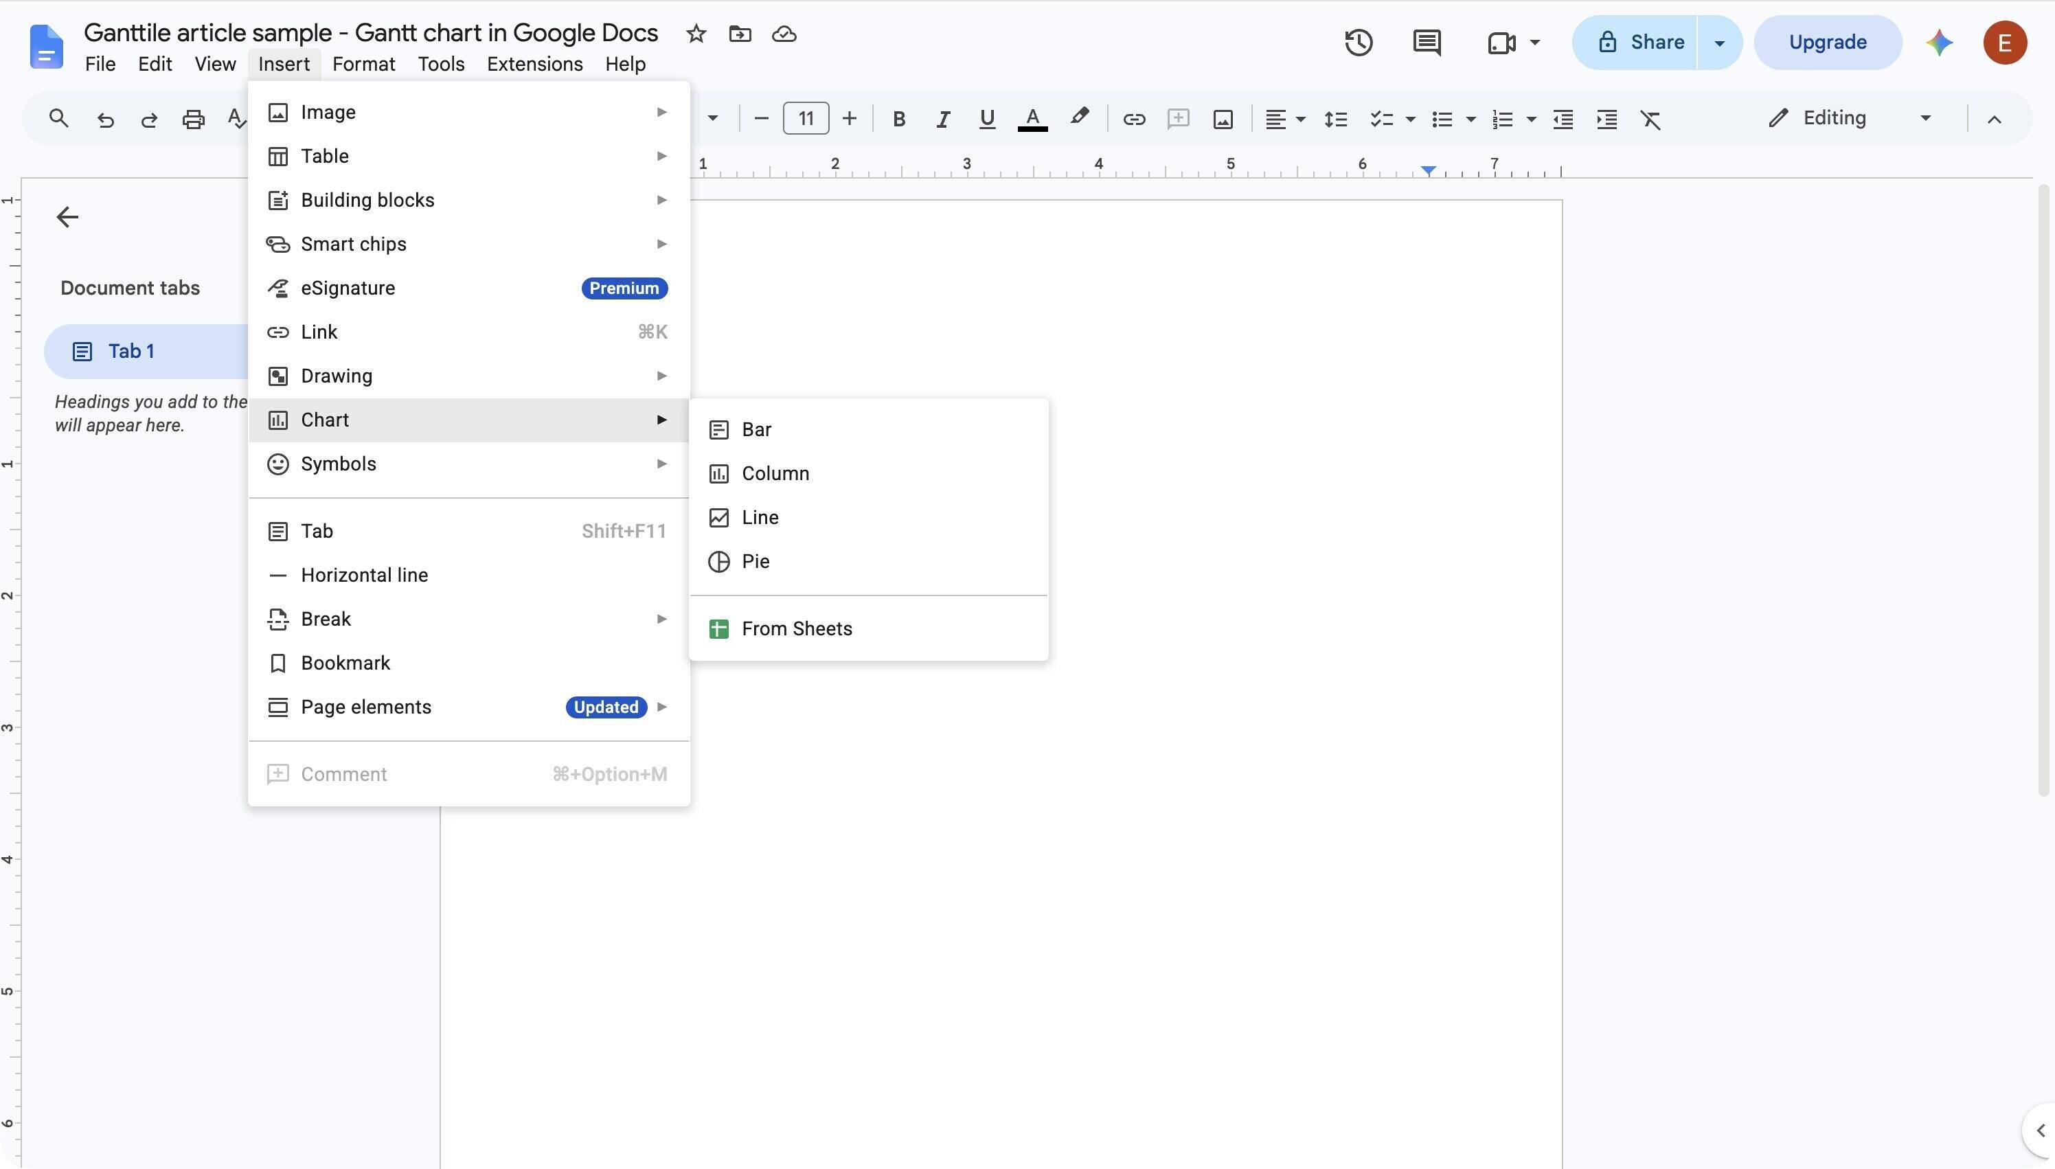Image resolution: width=2055 pixels, height=1169 pixels.
Task: Open the File menu
Action: pos(100,65)
